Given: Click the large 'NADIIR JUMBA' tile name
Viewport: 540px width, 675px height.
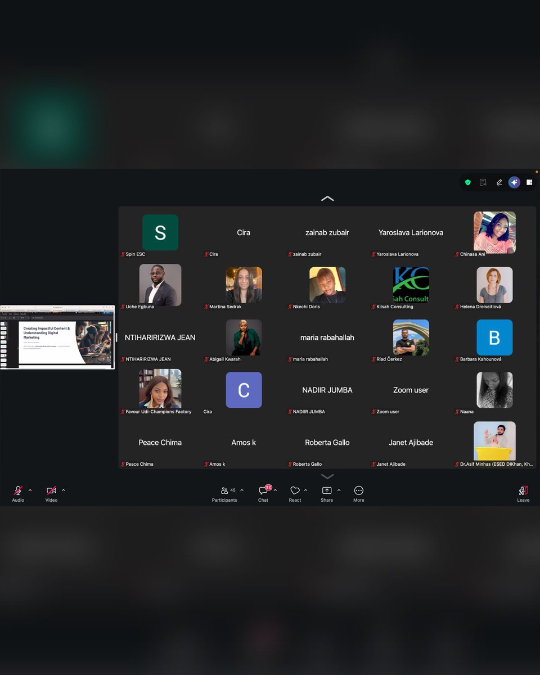Looking at the screenshot, I should tap(327, 390).
